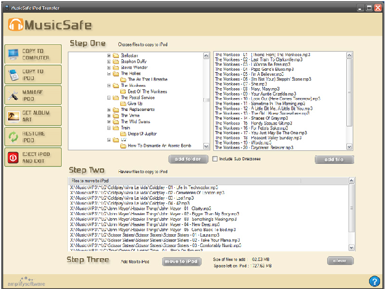Select the Coldplay - 03 Lost!.mp3 row
Viewport: 385px width, 289px height.
pos(132,198)
